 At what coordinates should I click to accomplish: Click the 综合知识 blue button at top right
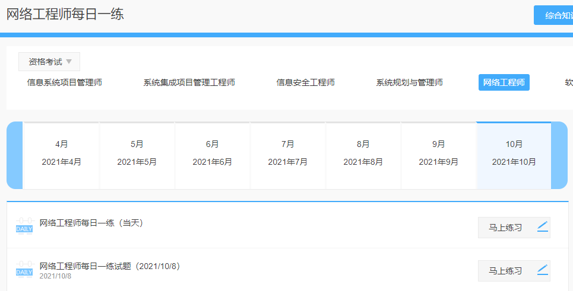click(553, 15)
